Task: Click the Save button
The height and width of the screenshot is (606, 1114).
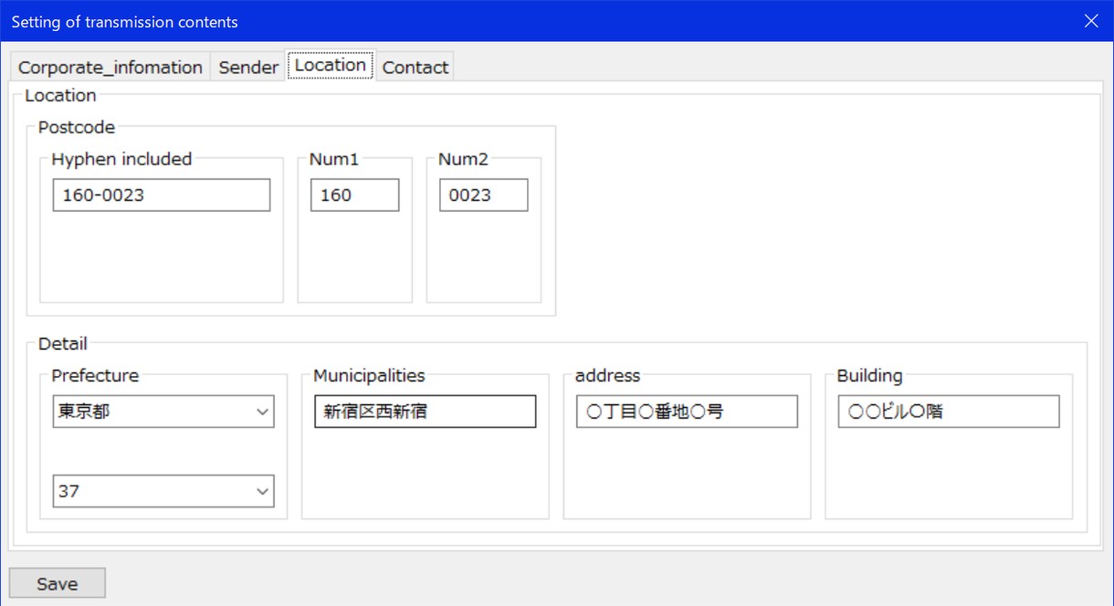Action: (x=58, y=583)
